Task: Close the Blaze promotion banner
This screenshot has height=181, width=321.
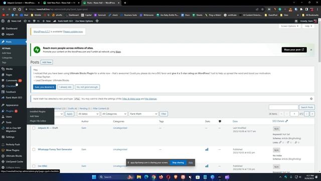Action: pyautogui.click(x=311, y=50)
